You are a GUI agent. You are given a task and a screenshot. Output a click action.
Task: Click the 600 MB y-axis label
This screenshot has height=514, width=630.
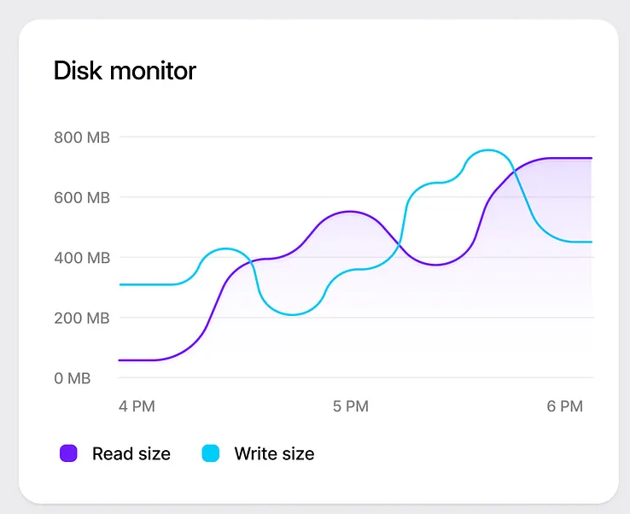(82, 197)
